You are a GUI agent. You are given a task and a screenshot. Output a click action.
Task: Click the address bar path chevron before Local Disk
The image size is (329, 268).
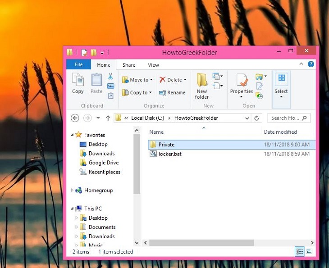pyautogui.click(x=126, y=118)
